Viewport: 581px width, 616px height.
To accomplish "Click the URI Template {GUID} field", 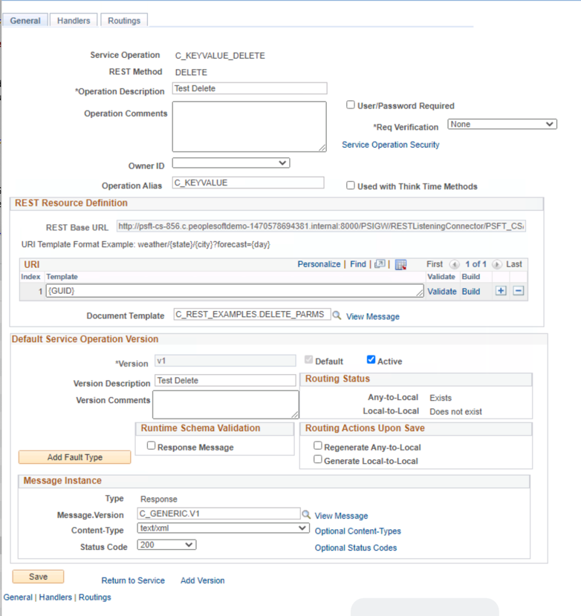I will tap(235, 291).
